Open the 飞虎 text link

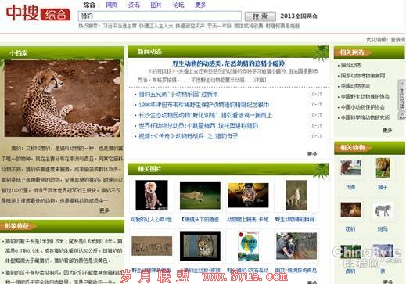[x=350, y=187]
